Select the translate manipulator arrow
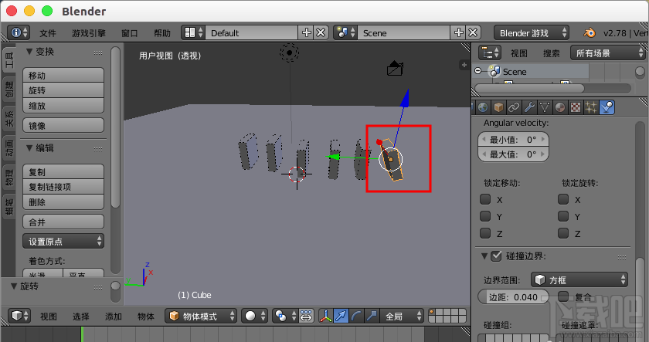 (x=341, y=317)
